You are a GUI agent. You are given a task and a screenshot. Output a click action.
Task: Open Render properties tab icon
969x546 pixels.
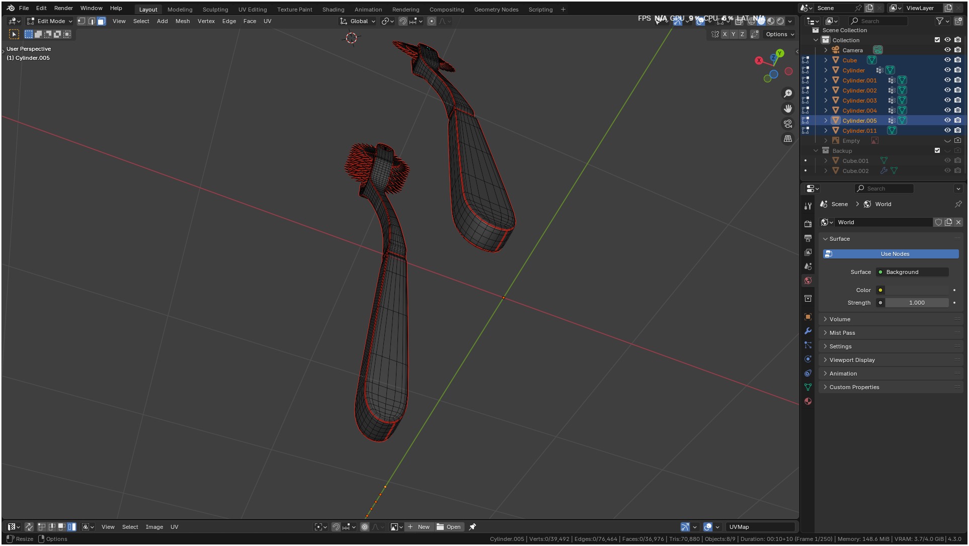[808, 224]
